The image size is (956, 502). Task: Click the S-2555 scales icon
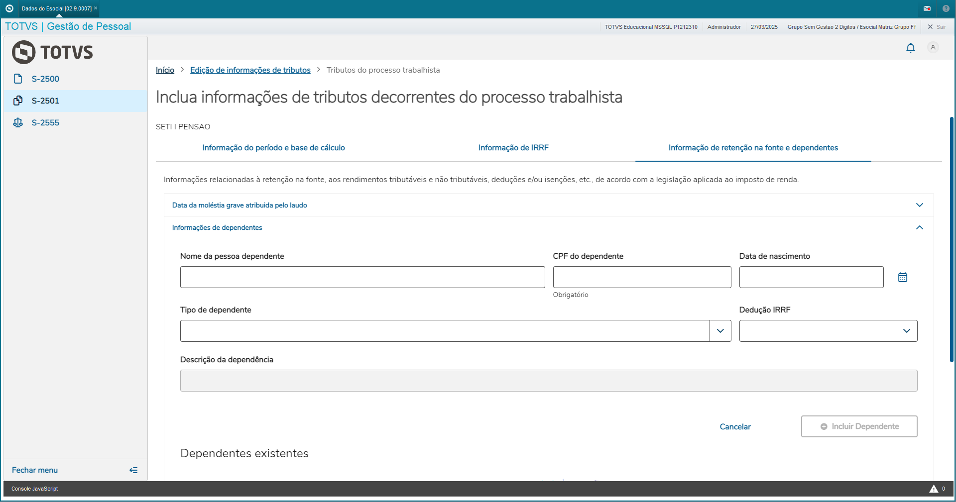(18, 122)
